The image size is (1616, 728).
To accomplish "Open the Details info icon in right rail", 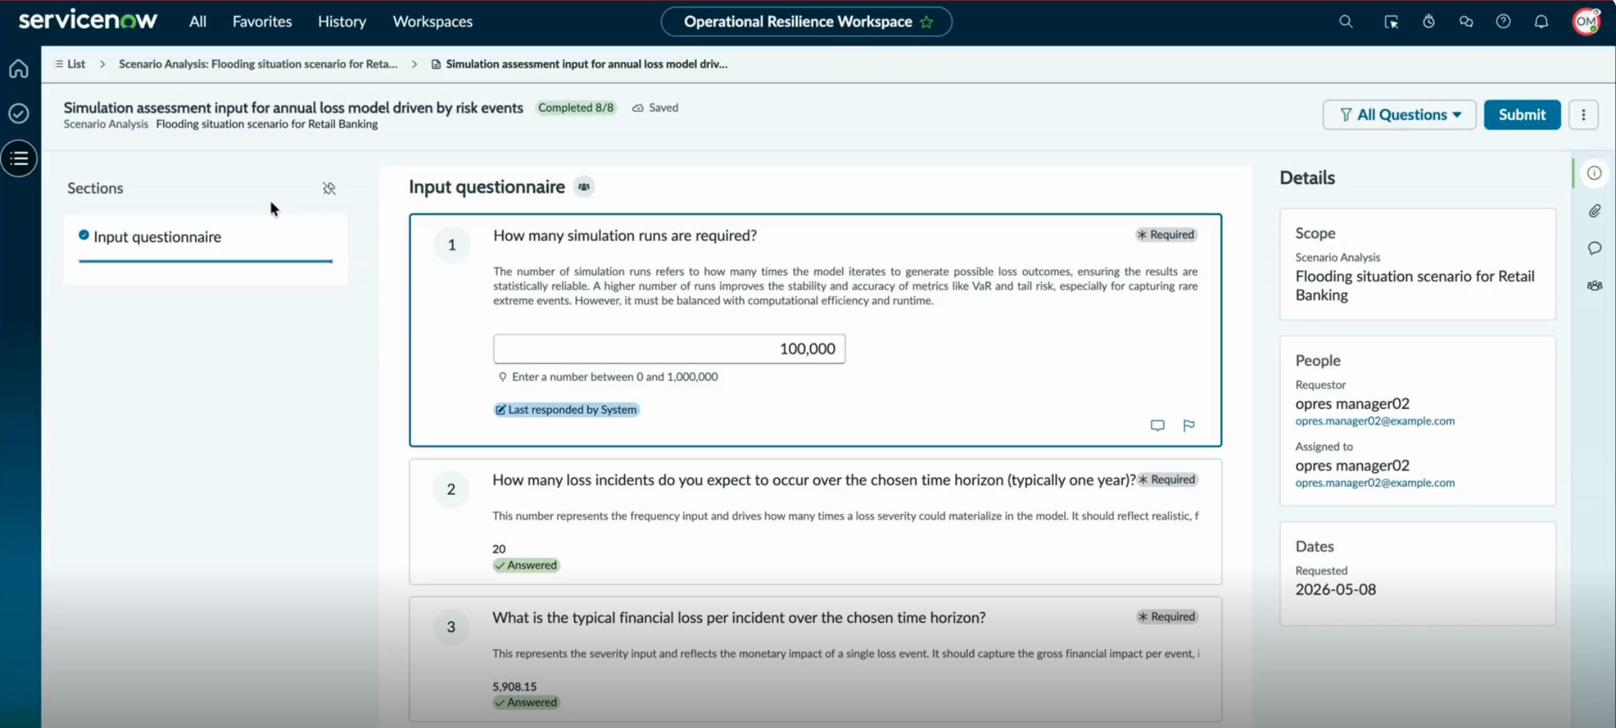I will (x=1594, y=173).
